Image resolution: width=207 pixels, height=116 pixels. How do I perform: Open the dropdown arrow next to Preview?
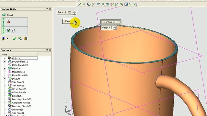click(x=7, y=39)
